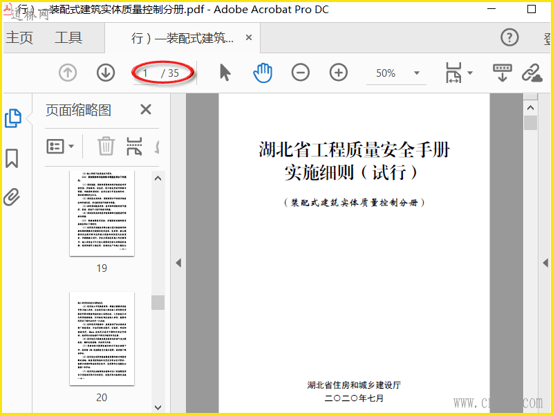
Task: Go to next page with down arrow
Action: [106, 73]
